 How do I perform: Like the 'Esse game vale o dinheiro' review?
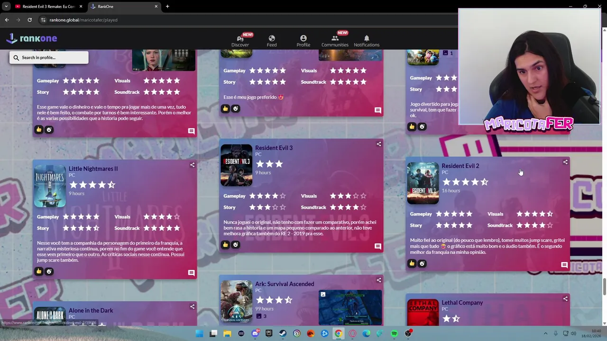tap(39, 129)
